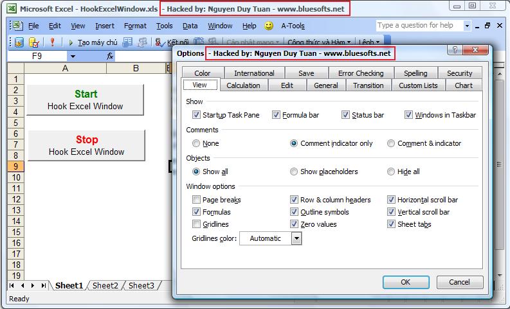Click the smiley face icon in menu bar

(269, 26)
